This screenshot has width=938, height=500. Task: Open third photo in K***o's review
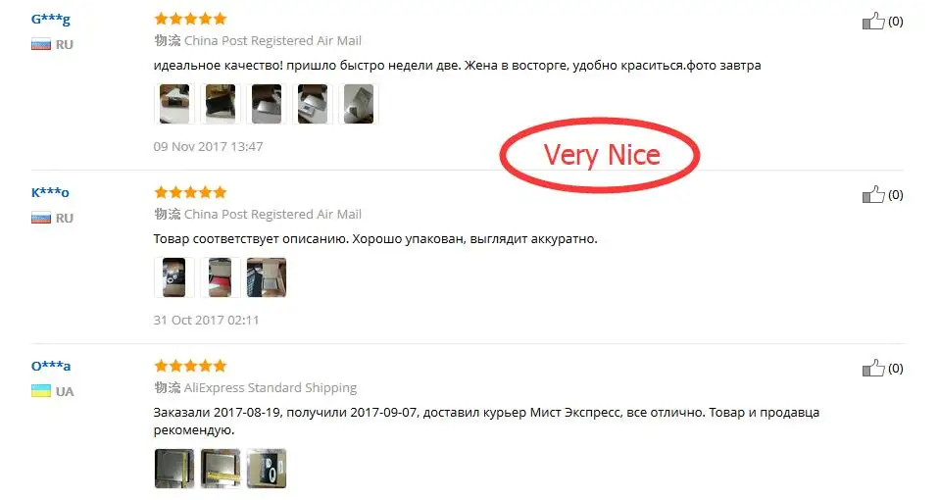[267, 276]
